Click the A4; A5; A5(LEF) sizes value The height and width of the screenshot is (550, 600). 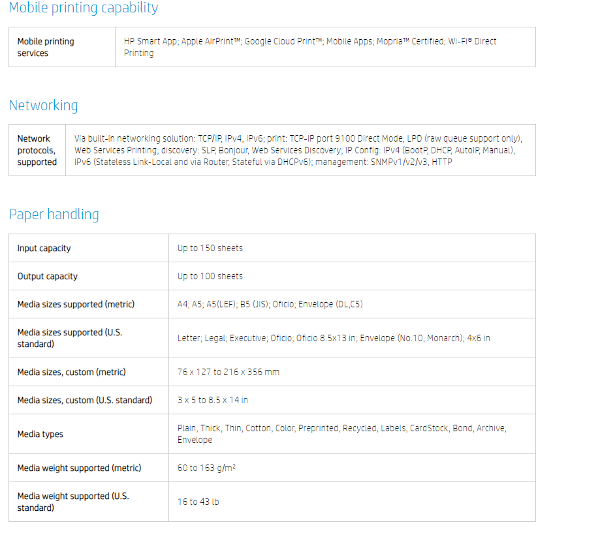coord(270,304)
